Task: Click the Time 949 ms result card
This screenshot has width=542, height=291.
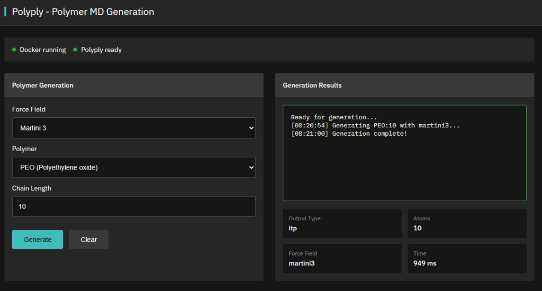Action: pyautogui.click(x=467, y=258)
